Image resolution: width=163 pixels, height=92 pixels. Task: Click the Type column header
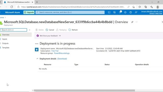point(76,64)
